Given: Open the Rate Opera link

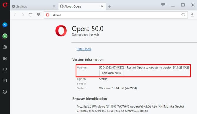Looking at the screenshot, I should coord(84,49).
